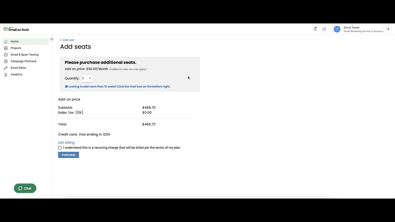395x222 pixels.
Task: Toggle the sidebar pin icon
Action: pos(52,39)
